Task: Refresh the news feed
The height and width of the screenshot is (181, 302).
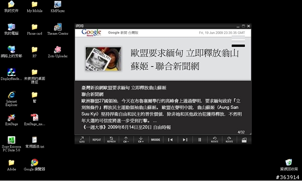Action: (111, 140)
